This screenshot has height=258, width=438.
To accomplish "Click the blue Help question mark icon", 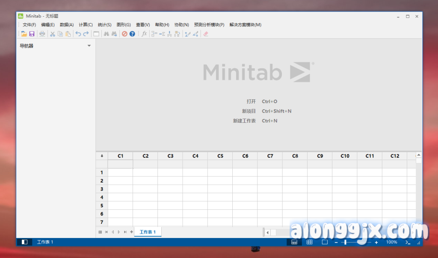I will [x=132, y=34].
